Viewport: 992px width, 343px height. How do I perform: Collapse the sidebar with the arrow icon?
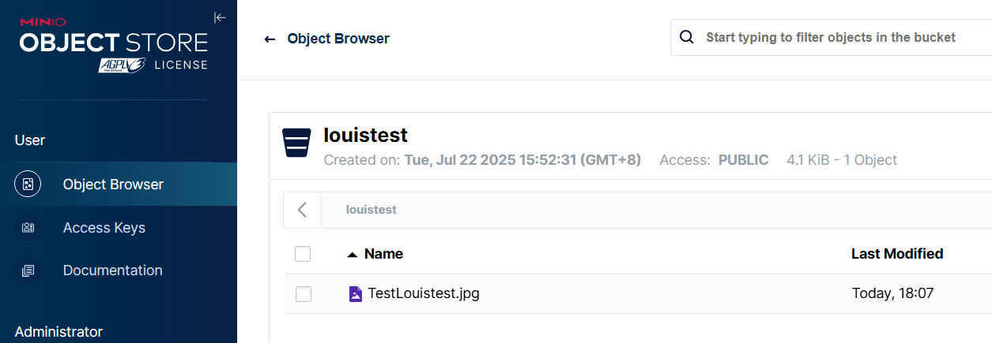click(220, 17)
